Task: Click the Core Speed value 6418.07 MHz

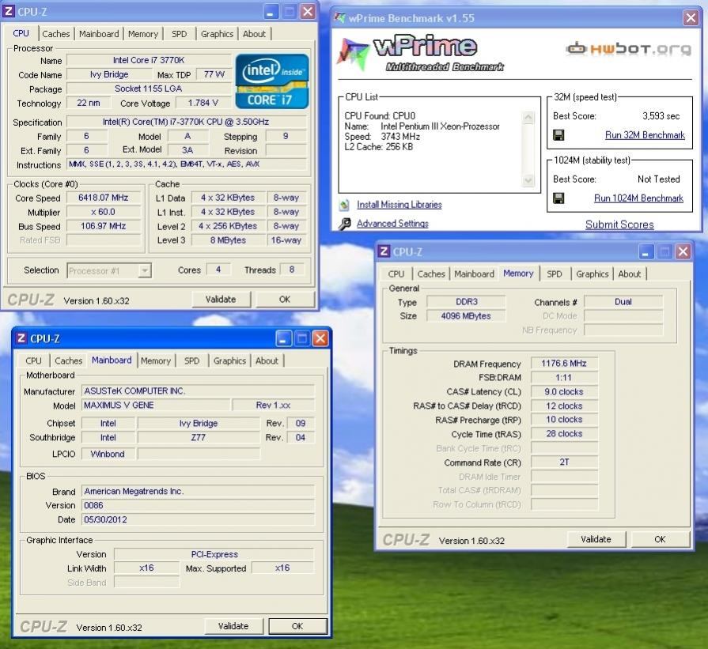Action: pyautogui.click(x=104, y=198)
